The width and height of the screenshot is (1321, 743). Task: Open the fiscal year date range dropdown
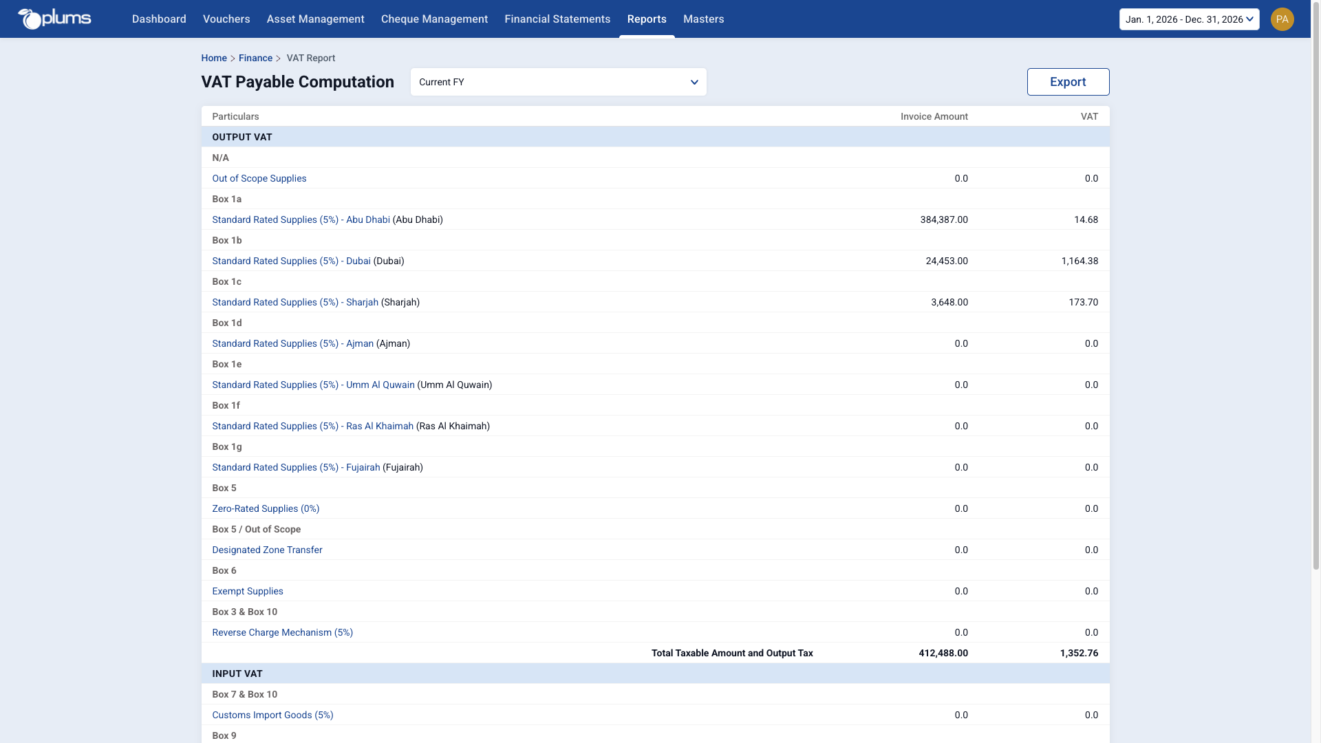tap(1189, 19)
